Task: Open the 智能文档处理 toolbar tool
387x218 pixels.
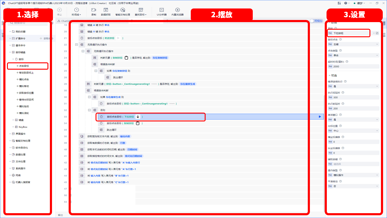Action: [x=122, y=12]
